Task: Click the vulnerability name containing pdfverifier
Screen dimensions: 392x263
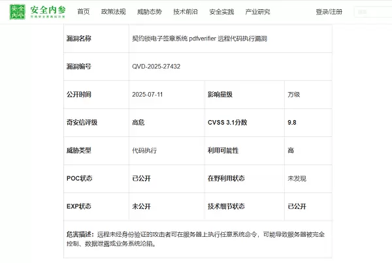Action: tap(199, 39)
